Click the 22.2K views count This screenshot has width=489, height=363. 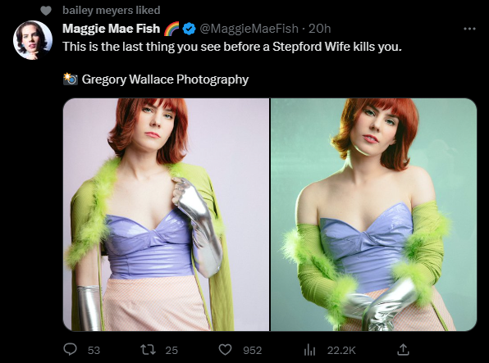(341, 350)
